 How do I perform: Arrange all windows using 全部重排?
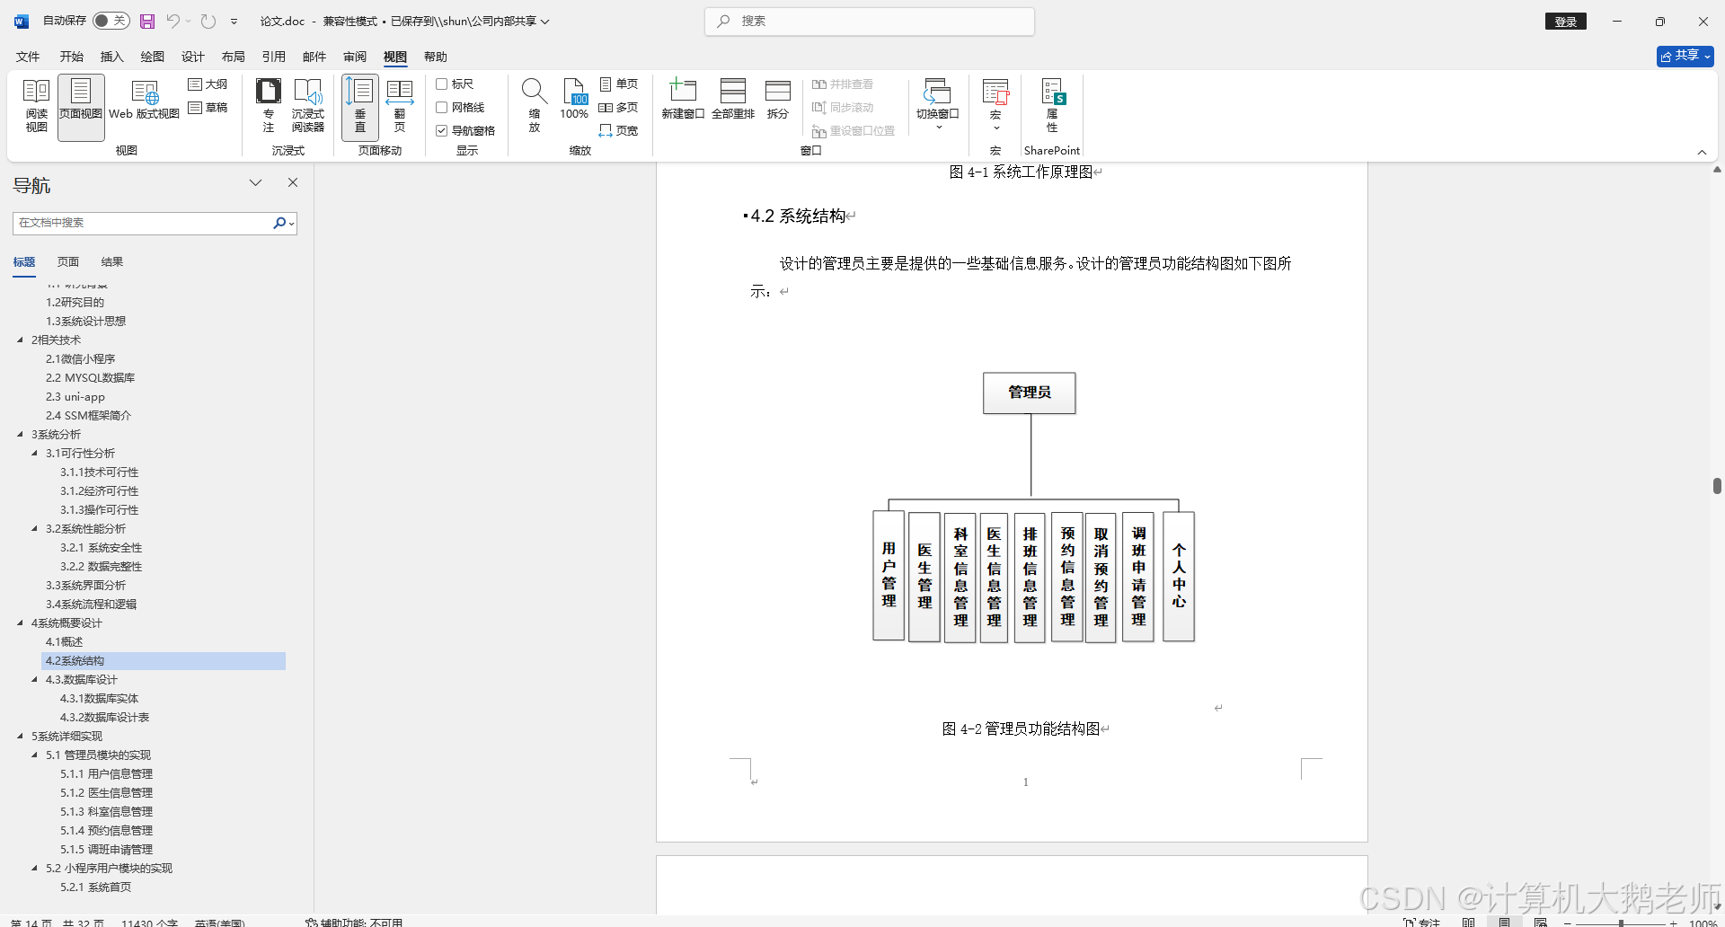coord(733,99)
